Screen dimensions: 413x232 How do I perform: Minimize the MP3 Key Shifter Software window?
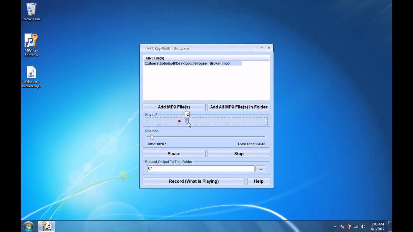[x=255, y=49]
